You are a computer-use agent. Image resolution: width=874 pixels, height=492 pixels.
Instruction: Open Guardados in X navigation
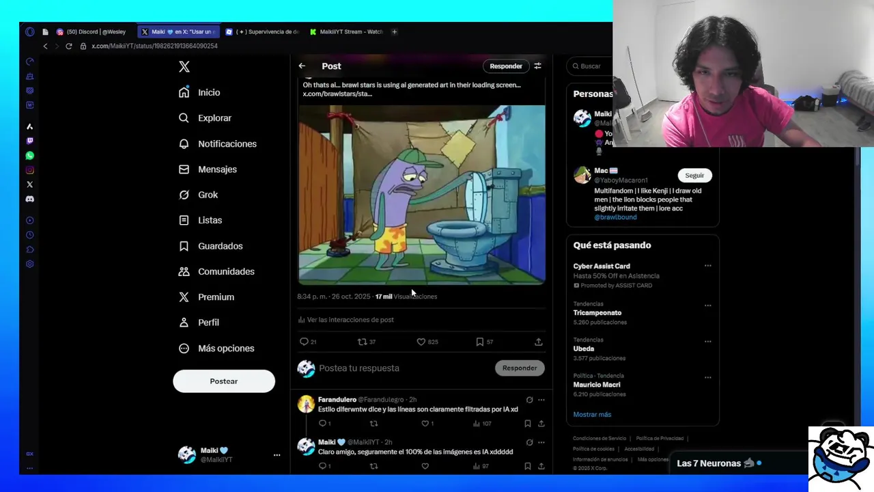click(x=210, y=246)
